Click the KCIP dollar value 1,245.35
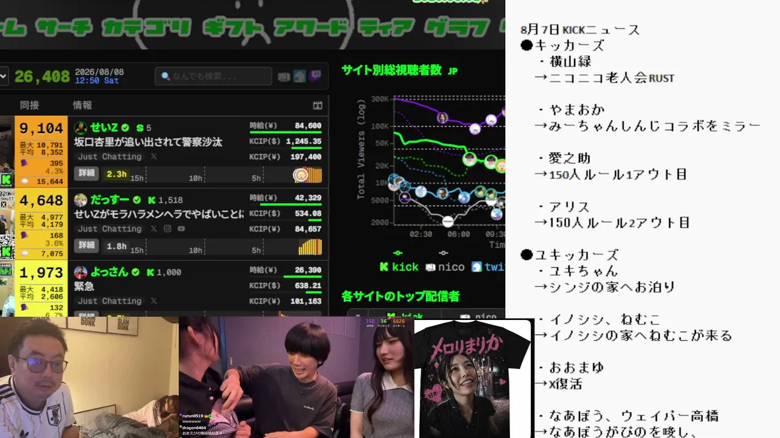The height and width of the screenshot is (438, 780). click(303, 141)
